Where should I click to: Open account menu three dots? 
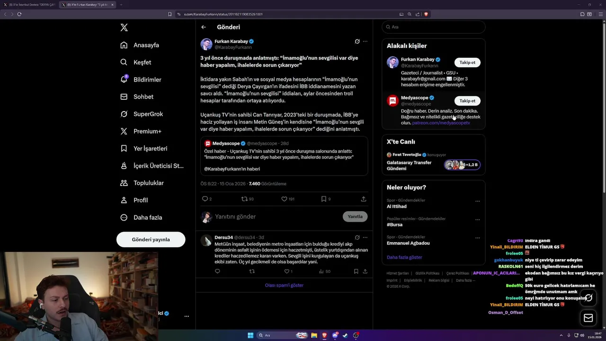pos(187,316)
